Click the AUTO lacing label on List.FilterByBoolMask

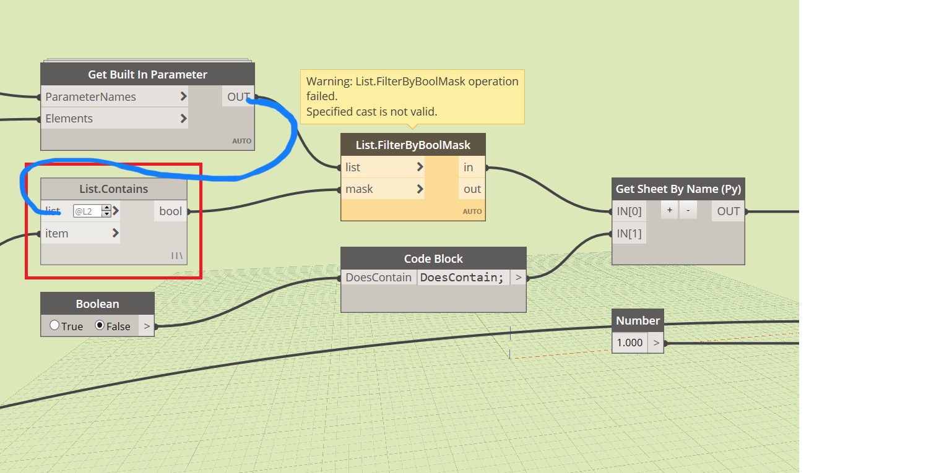(x=472, y=211)
